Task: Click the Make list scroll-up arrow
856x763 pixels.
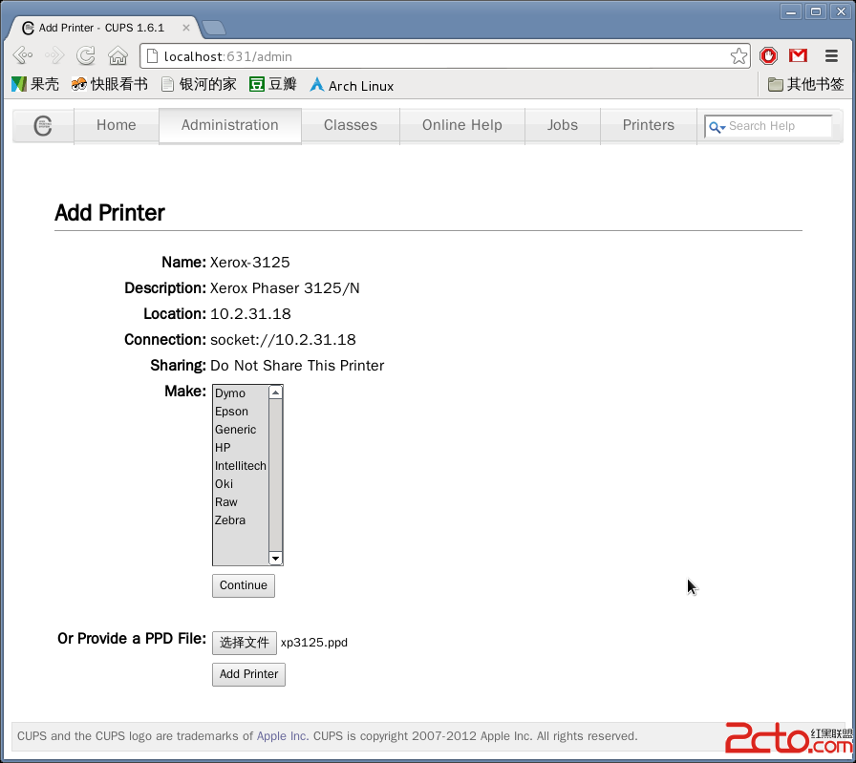Action: [x=276, y=392]
